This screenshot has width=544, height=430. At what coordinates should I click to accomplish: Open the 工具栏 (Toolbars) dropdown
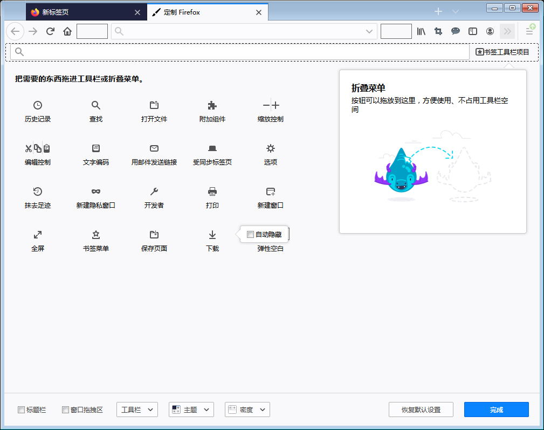pyautogui.click(x=137, y=409)
